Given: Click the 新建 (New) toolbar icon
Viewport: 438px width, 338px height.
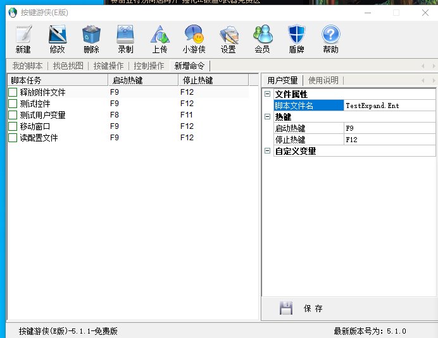Looking at the screenshot, I should coord(23,35).
